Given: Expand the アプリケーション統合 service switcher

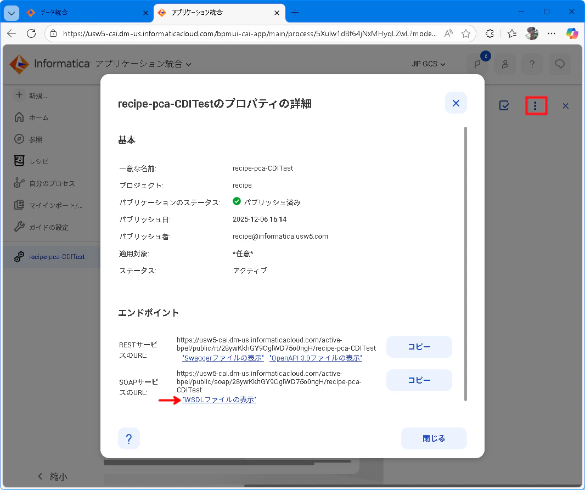Looking at the screenshot, I should click(x=144, y=64).
